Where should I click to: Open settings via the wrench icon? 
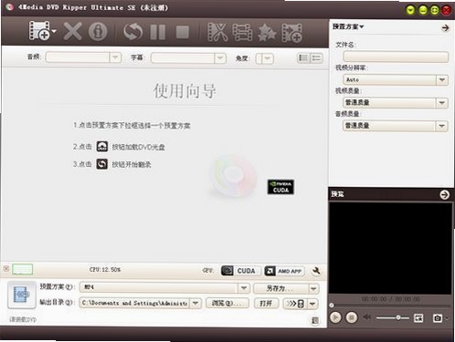[316, 271]
